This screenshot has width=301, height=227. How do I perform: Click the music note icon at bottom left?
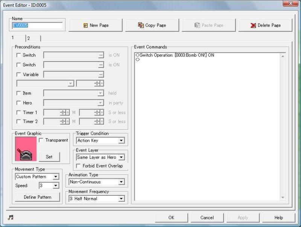click(x=11, y=217)
